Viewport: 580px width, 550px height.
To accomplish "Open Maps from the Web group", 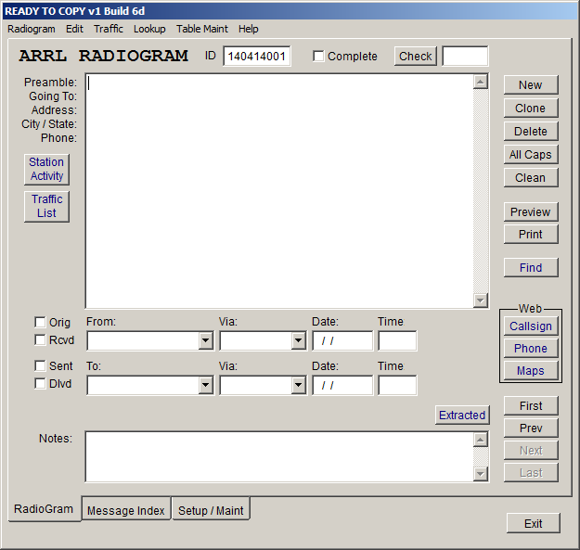I will point(531,371).
